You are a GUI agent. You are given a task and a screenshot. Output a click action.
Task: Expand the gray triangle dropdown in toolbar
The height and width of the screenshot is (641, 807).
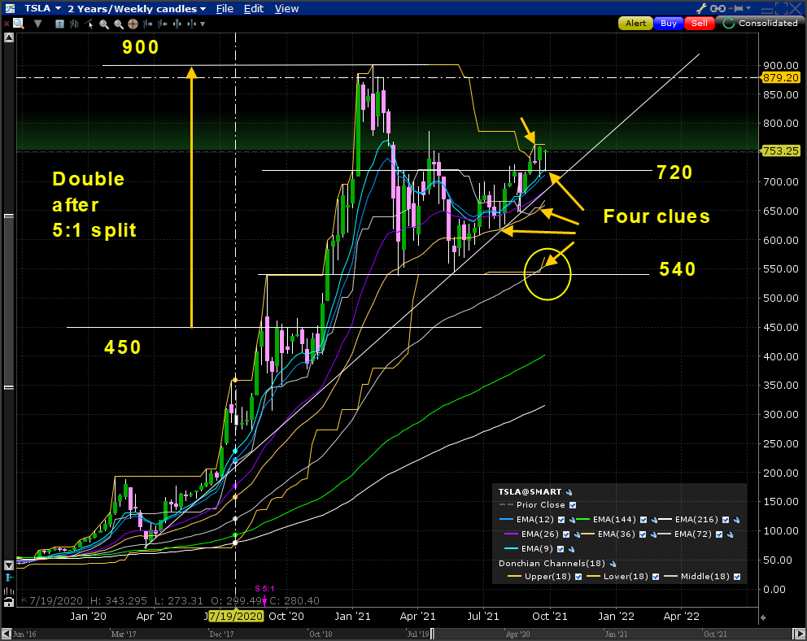pyautogui.click(x=37, y=24)
